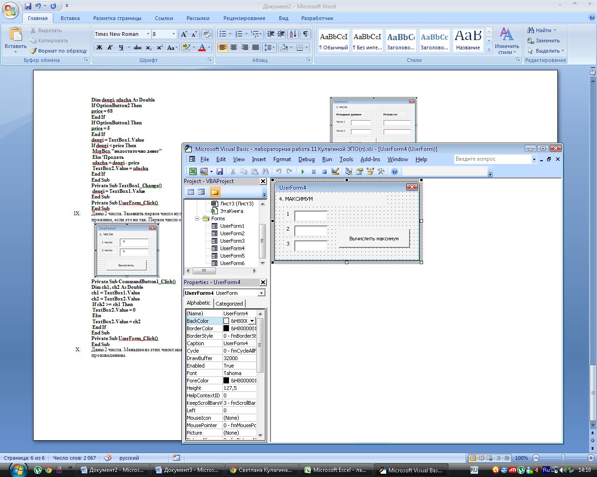
Task: Click the first text box on UserForm4
Action: (311, 216)
